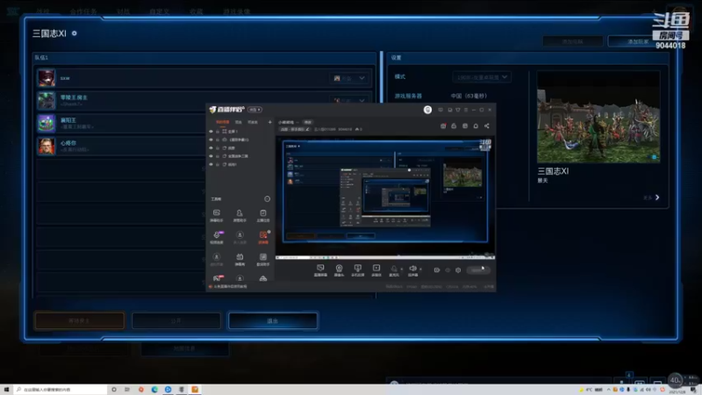Click the gear icon beside 三国志XI
This screenshot has height=395, width=702.
75,33
